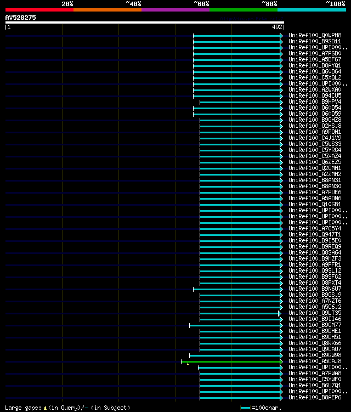Choose the UniRef100_C5WS33 entry

coord(315,144)
